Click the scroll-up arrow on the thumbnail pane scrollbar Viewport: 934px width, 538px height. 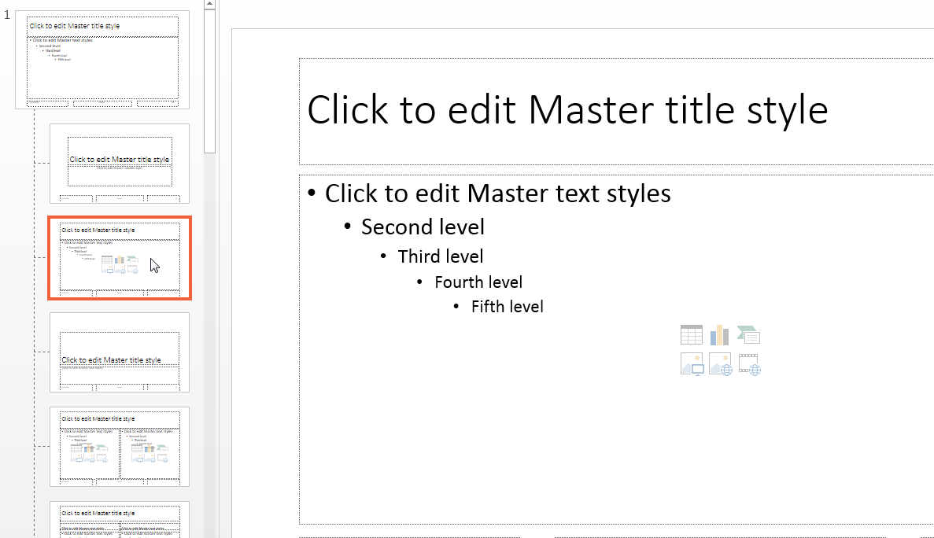[x=209, y=4]
